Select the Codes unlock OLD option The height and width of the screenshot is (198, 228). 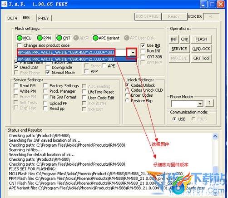click(x=127, y=90)
